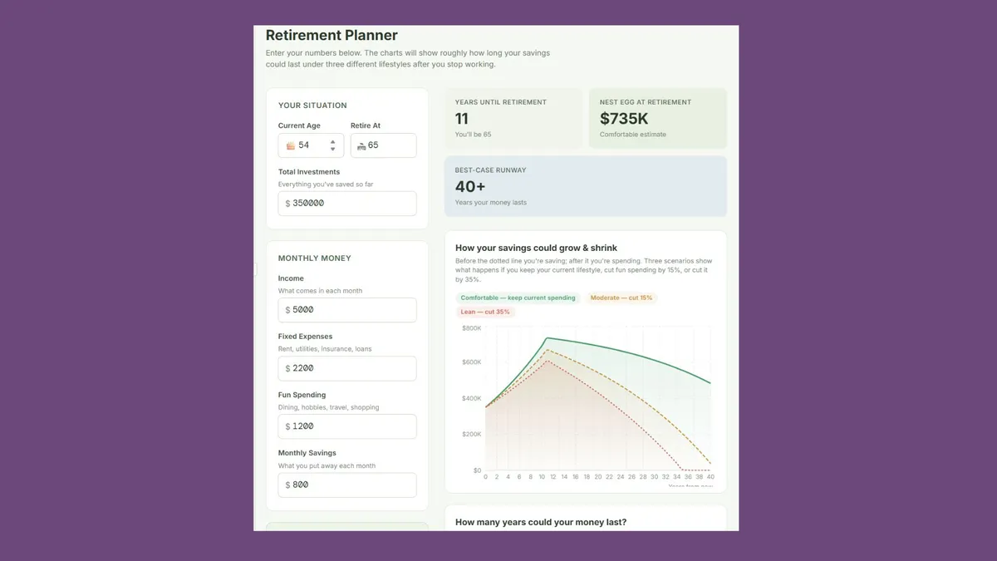
Task: Click the beach lounger icon in Retire At
Action: click(361, 145)
